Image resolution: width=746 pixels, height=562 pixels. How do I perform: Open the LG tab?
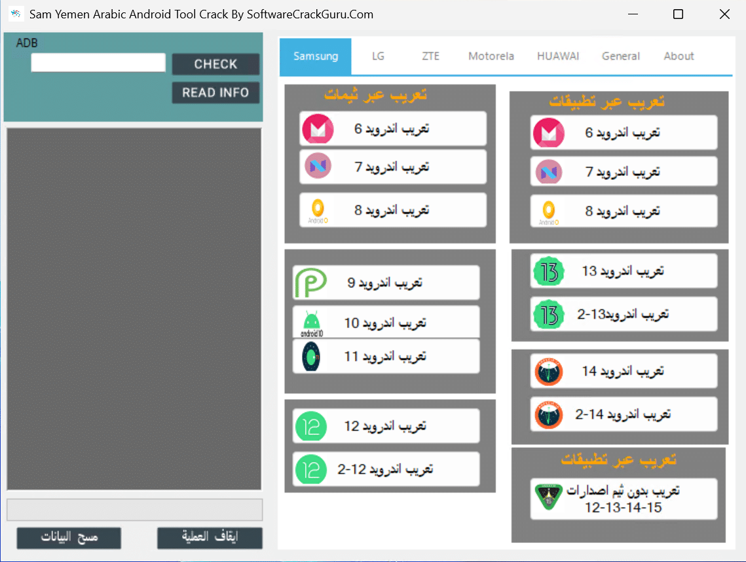click(378, 56)
